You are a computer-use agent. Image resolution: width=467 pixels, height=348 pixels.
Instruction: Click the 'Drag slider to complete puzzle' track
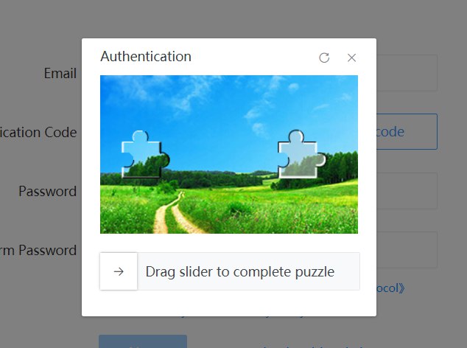click(230, 271)
